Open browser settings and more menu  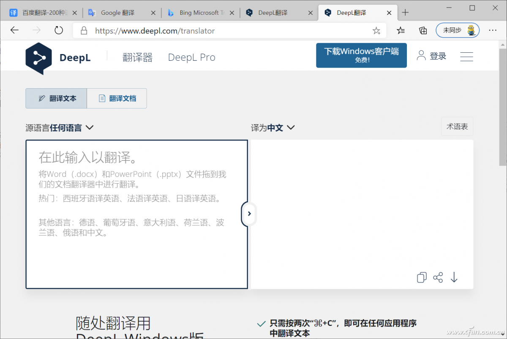(493, 30)
